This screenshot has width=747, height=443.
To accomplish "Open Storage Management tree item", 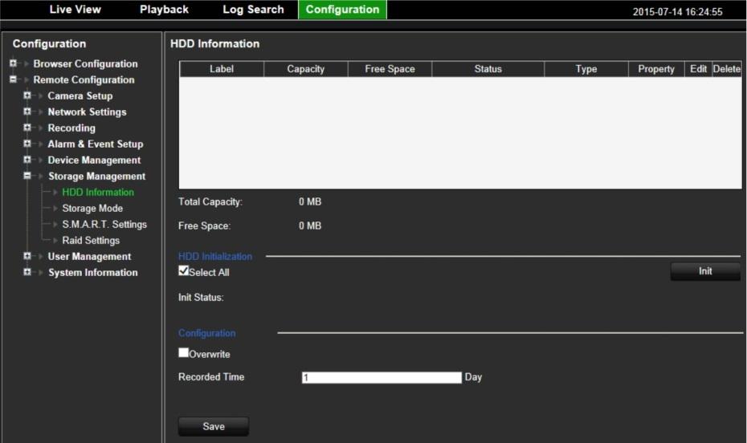I will click(x=96, y=177).
